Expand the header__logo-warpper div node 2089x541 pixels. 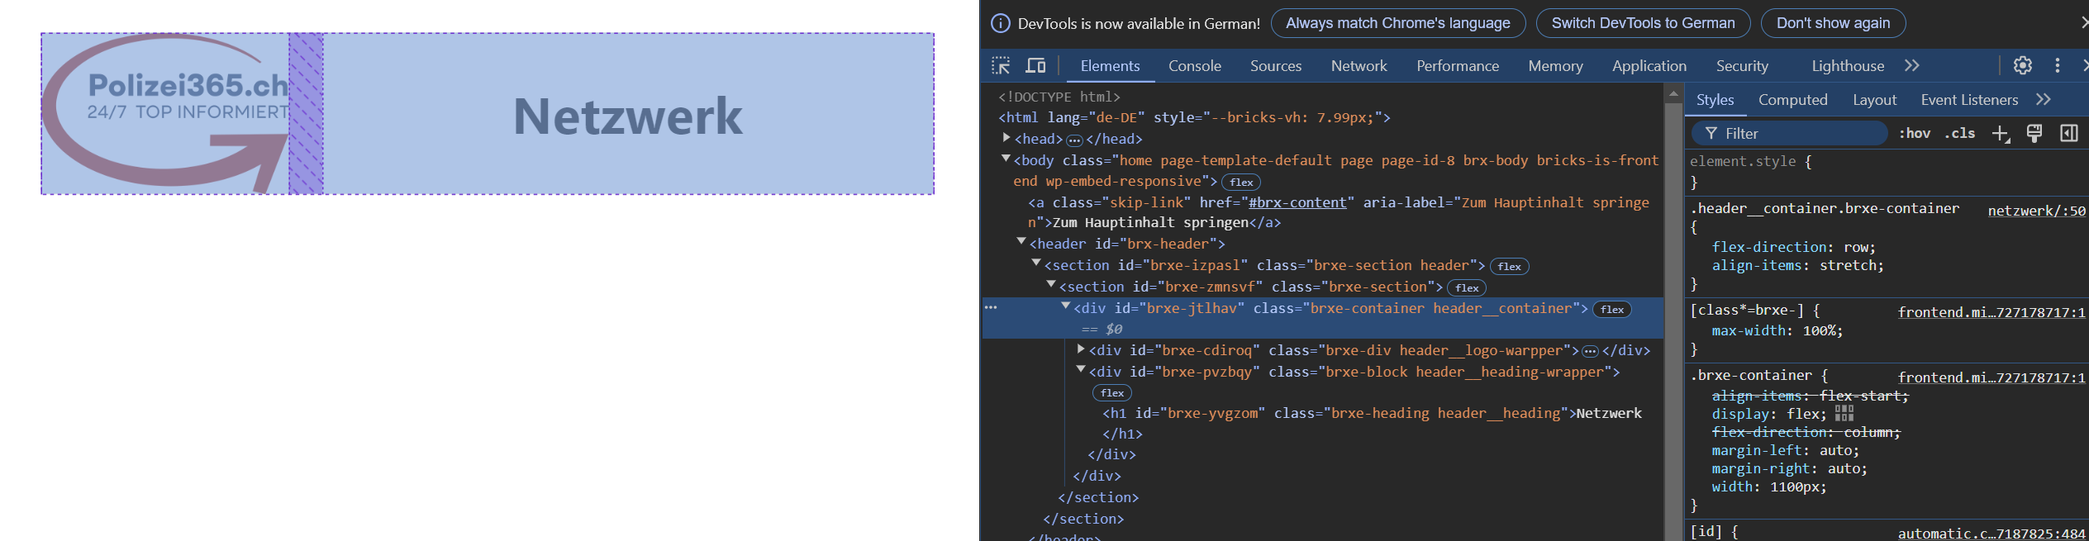[x=1081, y=350]
